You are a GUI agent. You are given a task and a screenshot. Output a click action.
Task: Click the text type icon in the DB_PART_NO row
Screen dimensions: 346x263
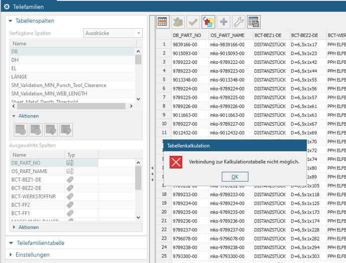click(70, 163)
